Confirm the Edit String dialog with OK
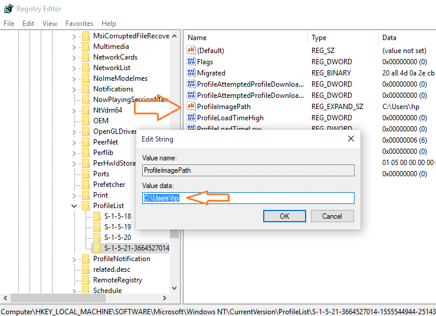 click(284, 216)
